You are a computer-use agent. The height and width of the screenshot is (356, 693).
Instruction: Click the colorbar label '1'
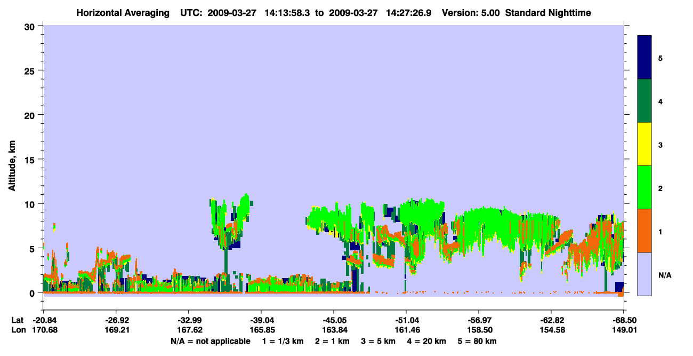(660, 232)
